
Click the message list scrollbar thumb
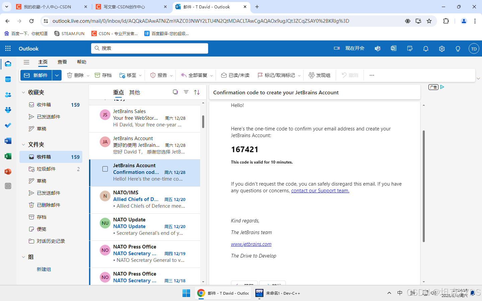coord(203,122)
